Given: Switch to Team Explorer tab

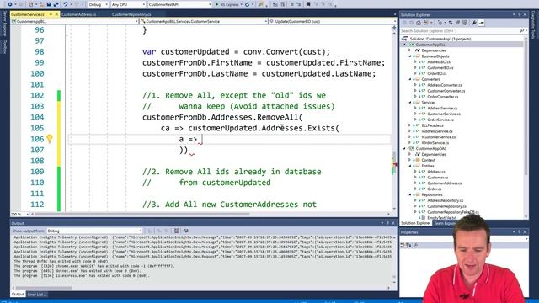Looking at the screenshot, I should coord(445,223).
